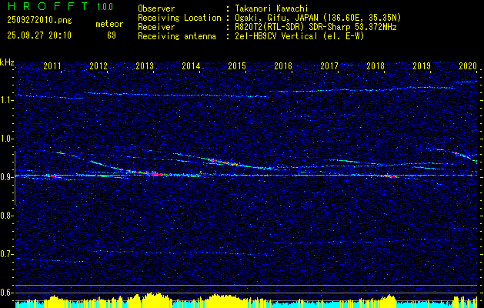Click the Receiving Location label
The image size is (484, 308).
179,18
